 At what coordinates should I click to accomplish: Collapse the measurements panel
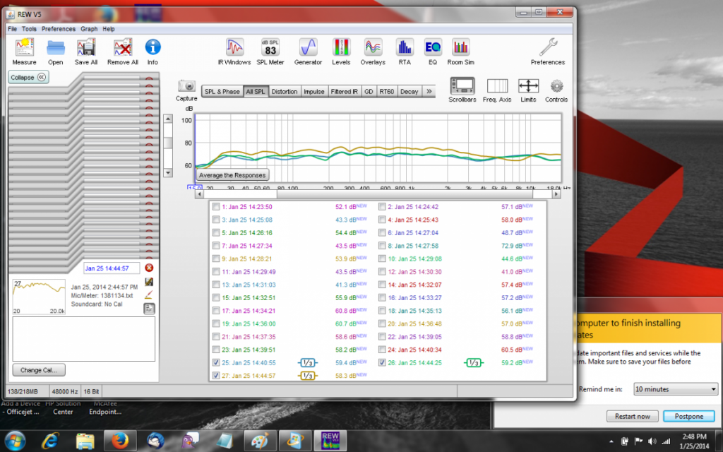coord(28,78)
